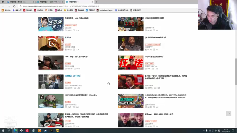The width and height of the screenshot is (237, 133).
Task: Click the page vertical scrollbar thumb
Action: (x=236, y=72)
